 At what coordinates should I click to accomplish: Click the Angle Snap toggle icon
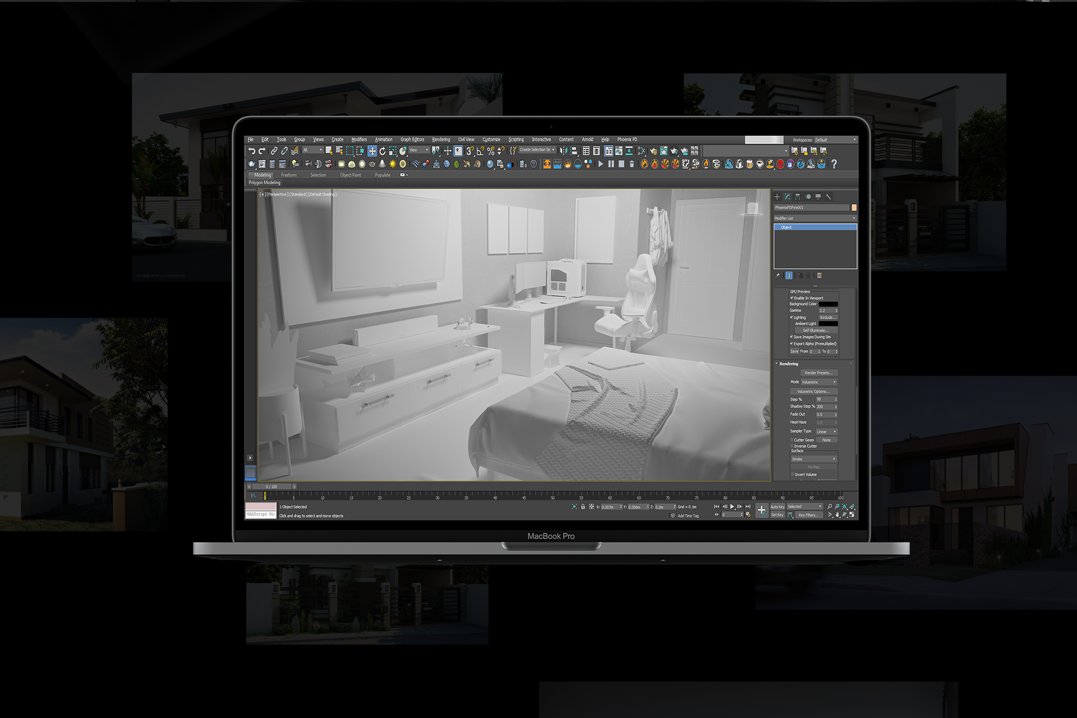[480, 151]
